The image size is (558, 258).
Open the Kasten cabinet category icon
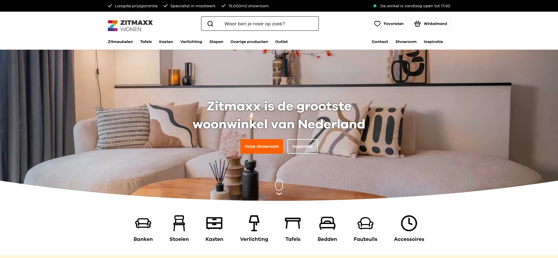click(x=214, y=223)
